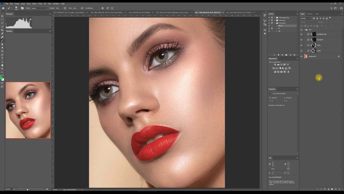The height and width of the screenshot is (194, 344).
Task: Toggle visibility of the Highlights layer
Action: (301, 40)
